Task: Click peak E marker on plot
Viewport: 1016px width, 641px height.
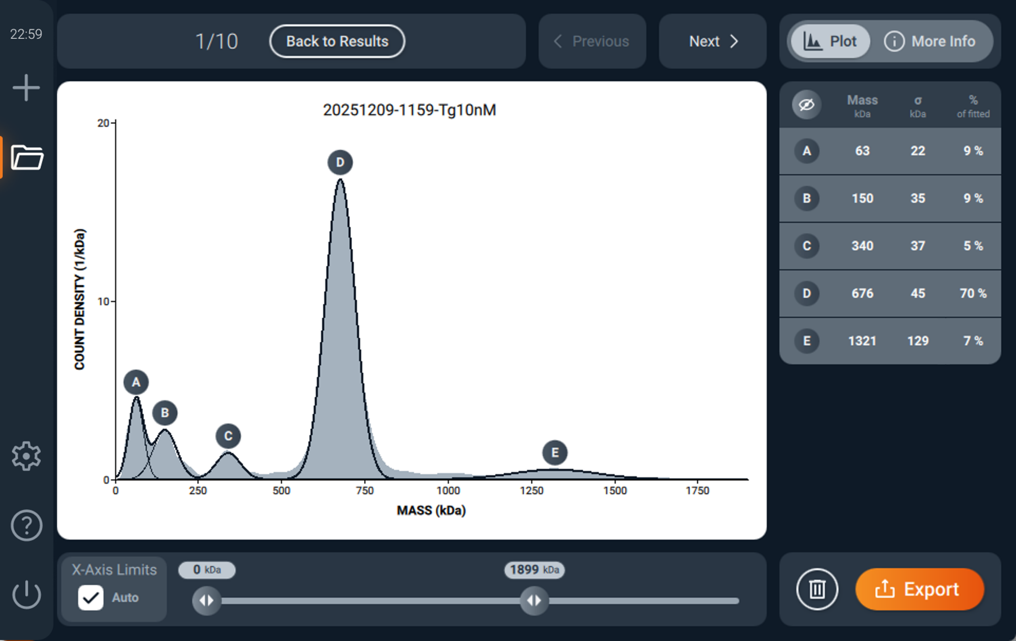Action: [x=555, y=453]
